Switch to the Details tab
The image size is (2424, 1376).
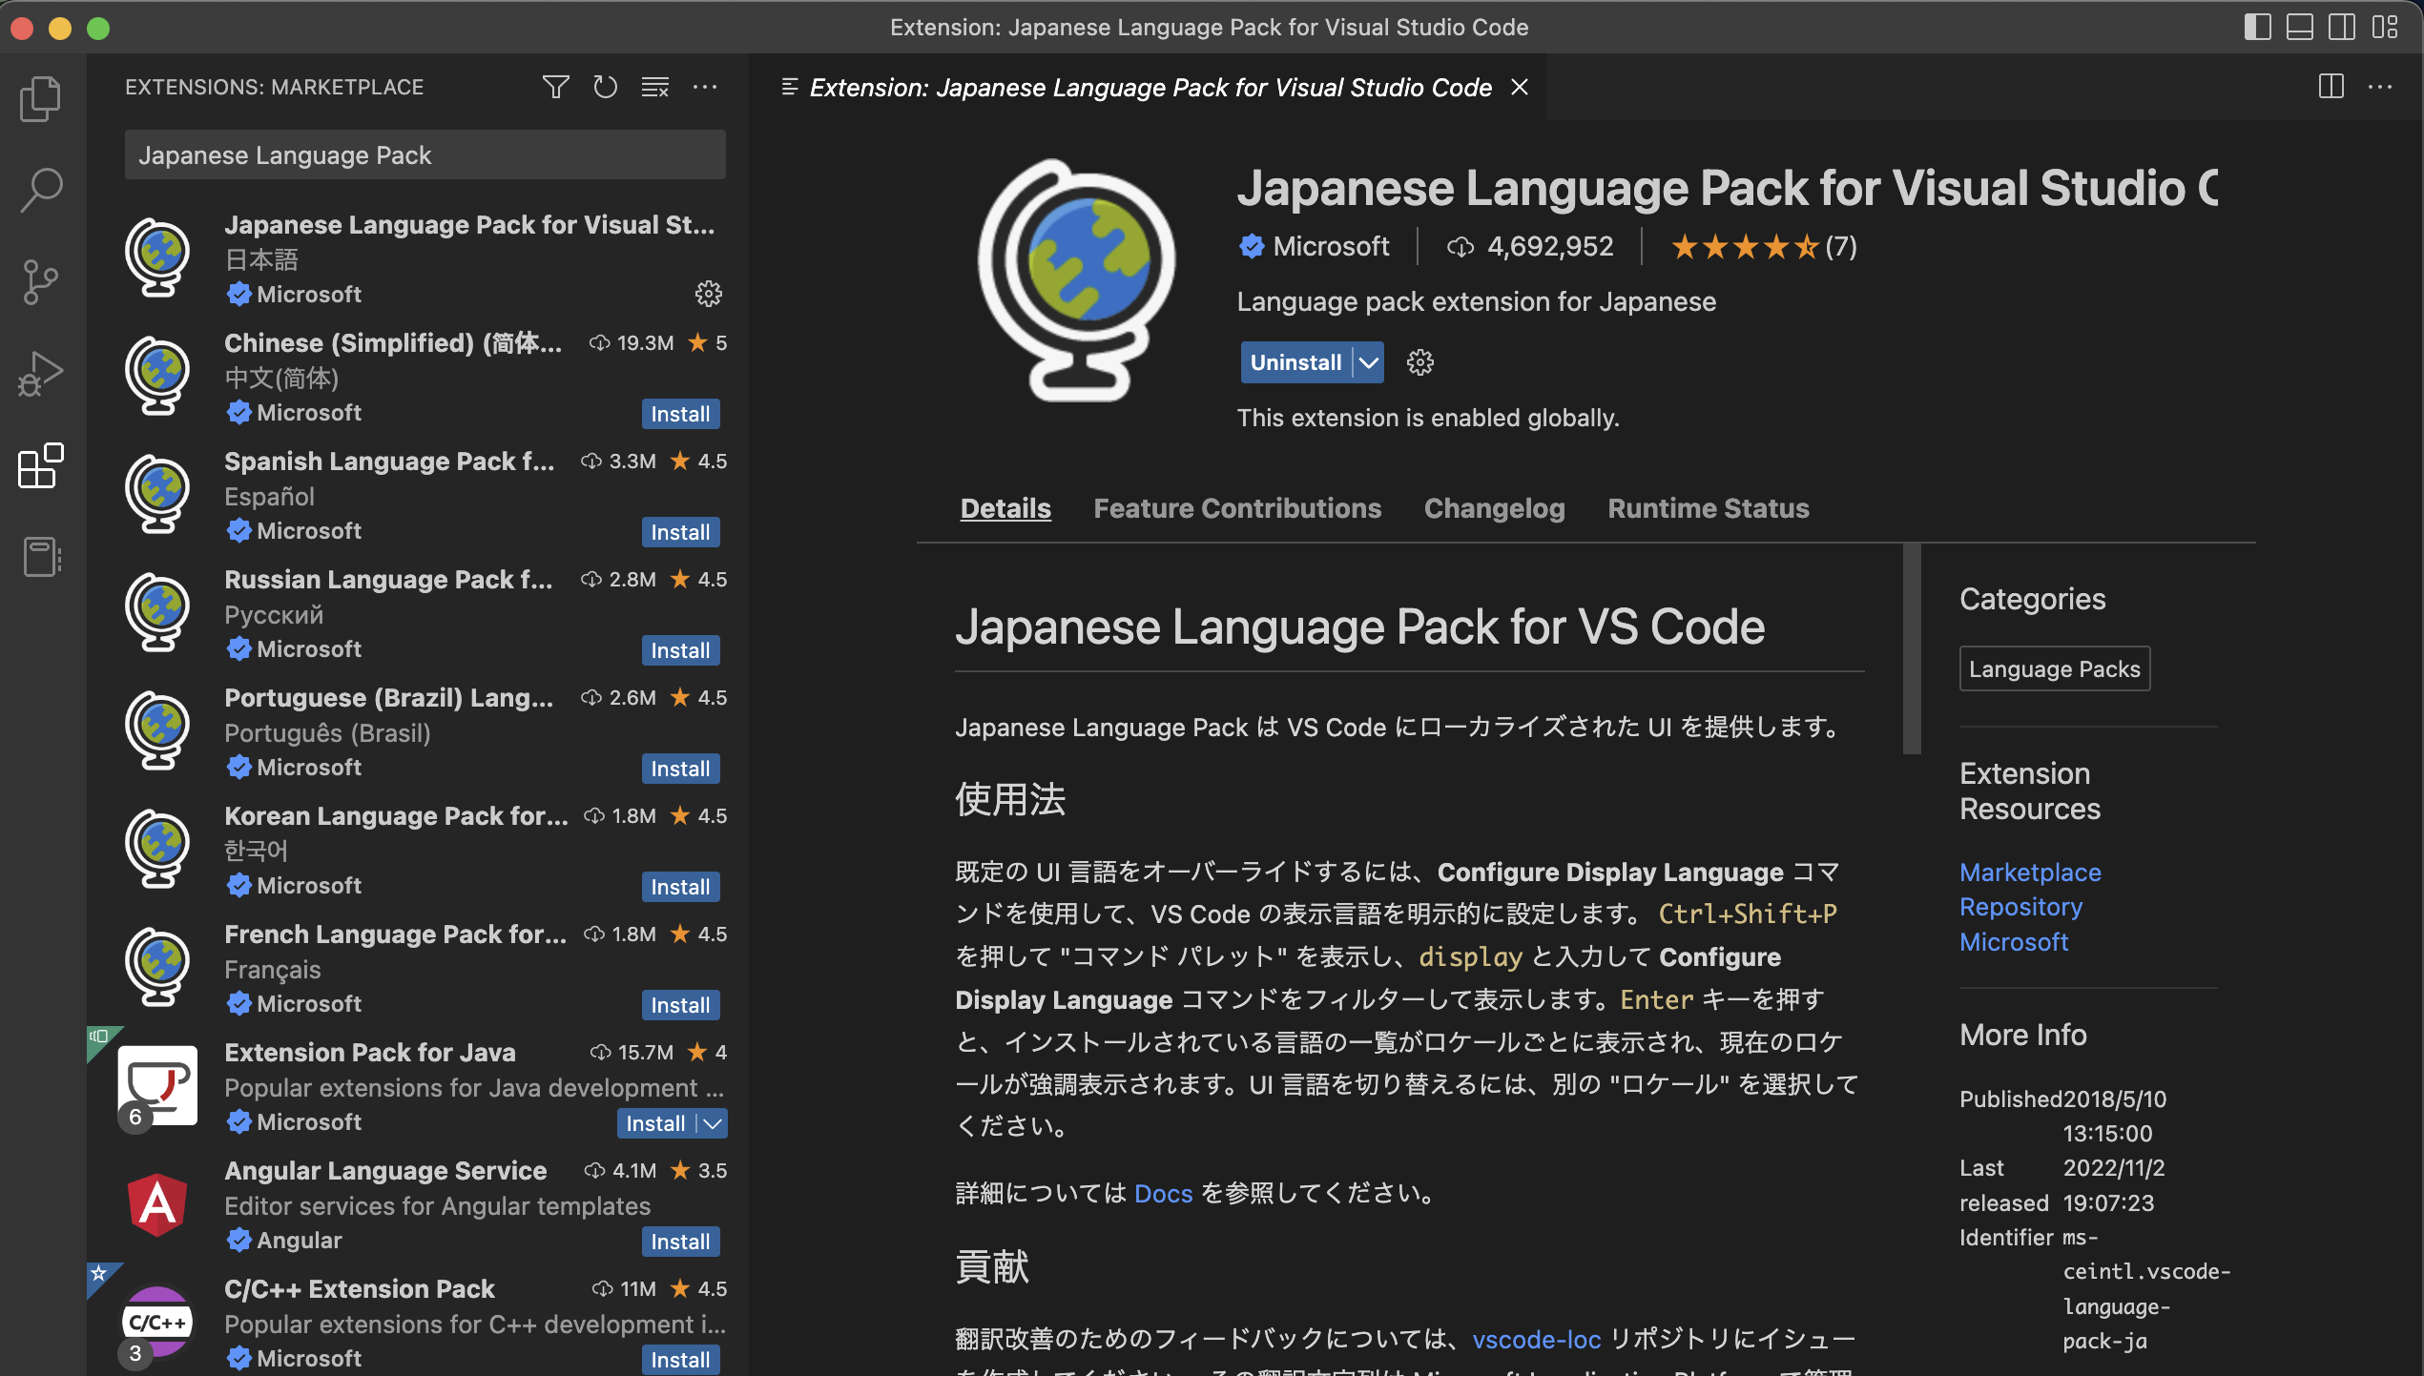click(x=1005, y=508)
